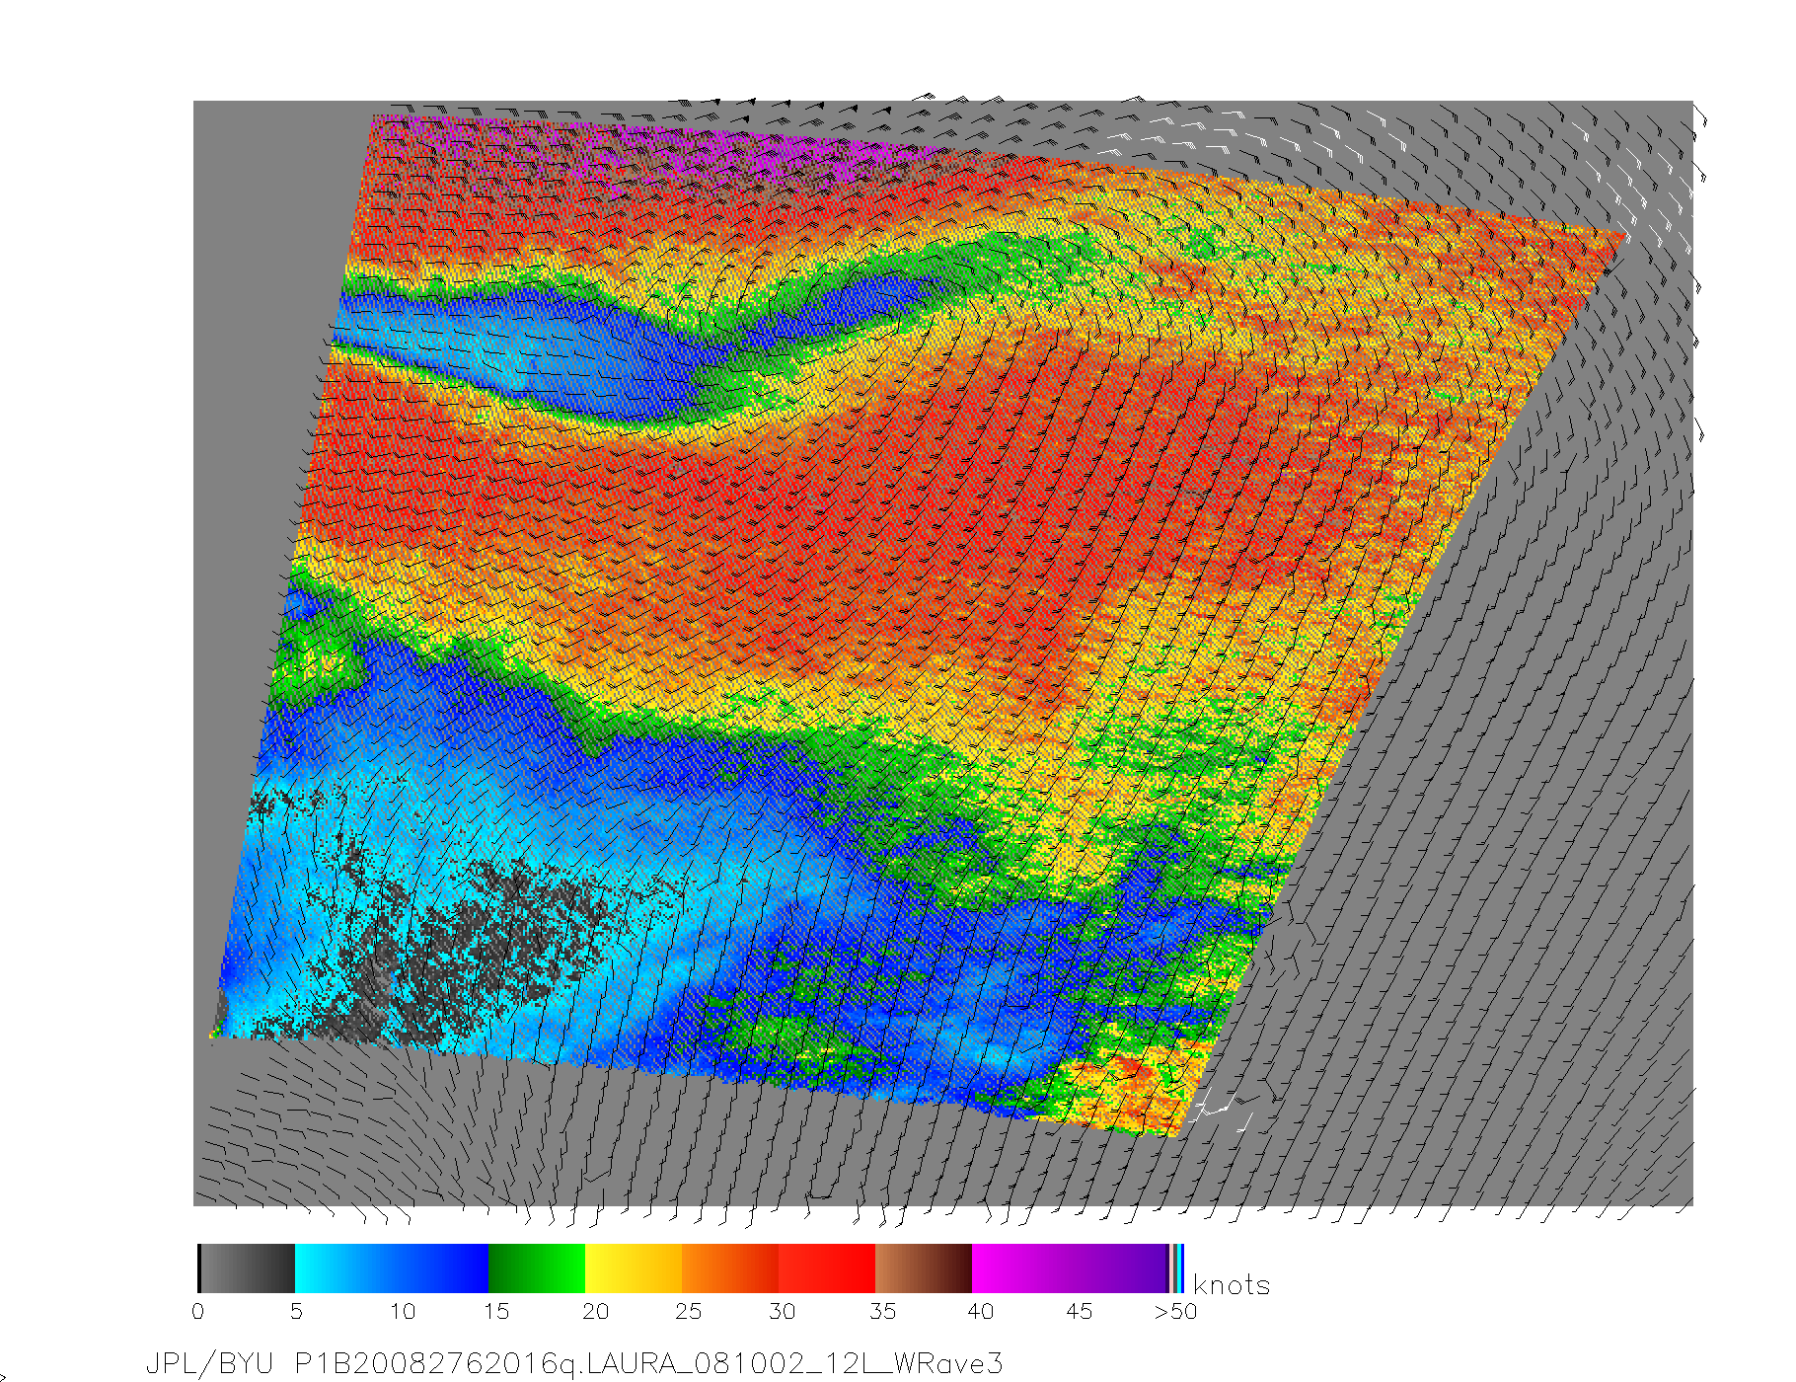Viewport: 1796px width, 1382px height.
Task: Click the '35' tick label under the colorbar
Action: 882,1312
